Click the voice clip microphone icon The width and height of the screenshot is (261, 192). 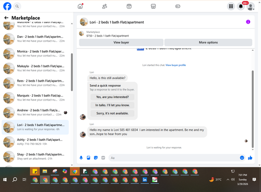pos(81,158)
